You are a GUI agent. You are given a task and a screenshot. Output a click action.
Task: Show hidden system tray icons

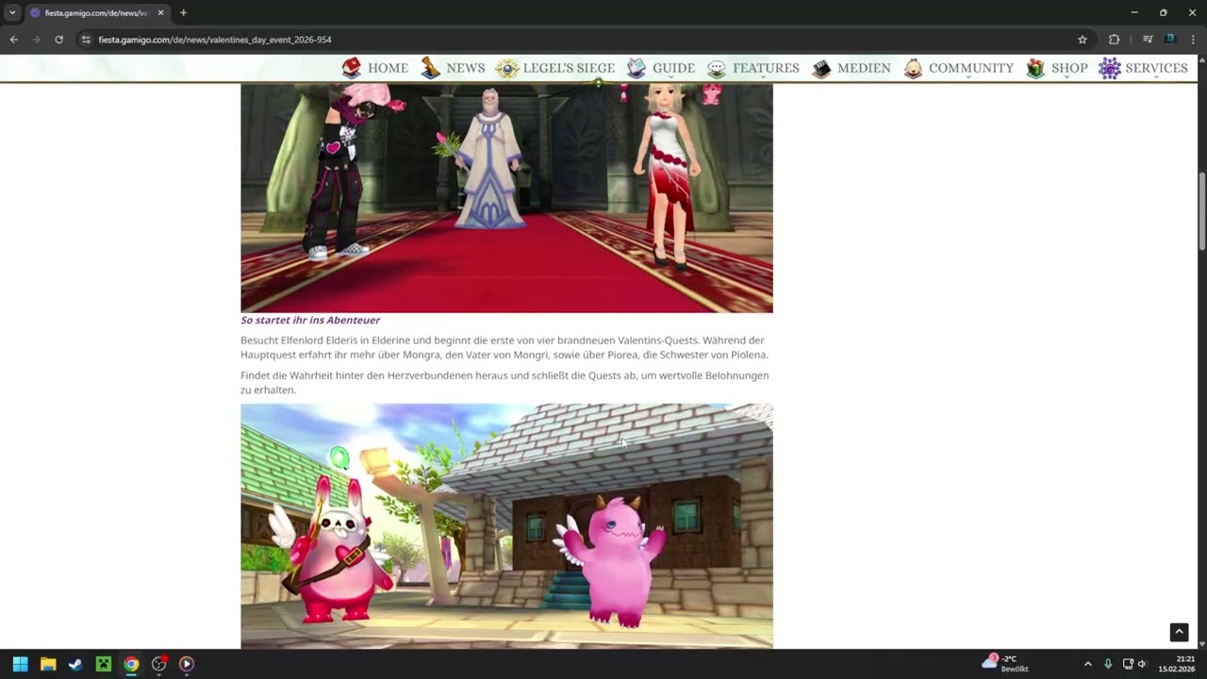point(1087,664)
